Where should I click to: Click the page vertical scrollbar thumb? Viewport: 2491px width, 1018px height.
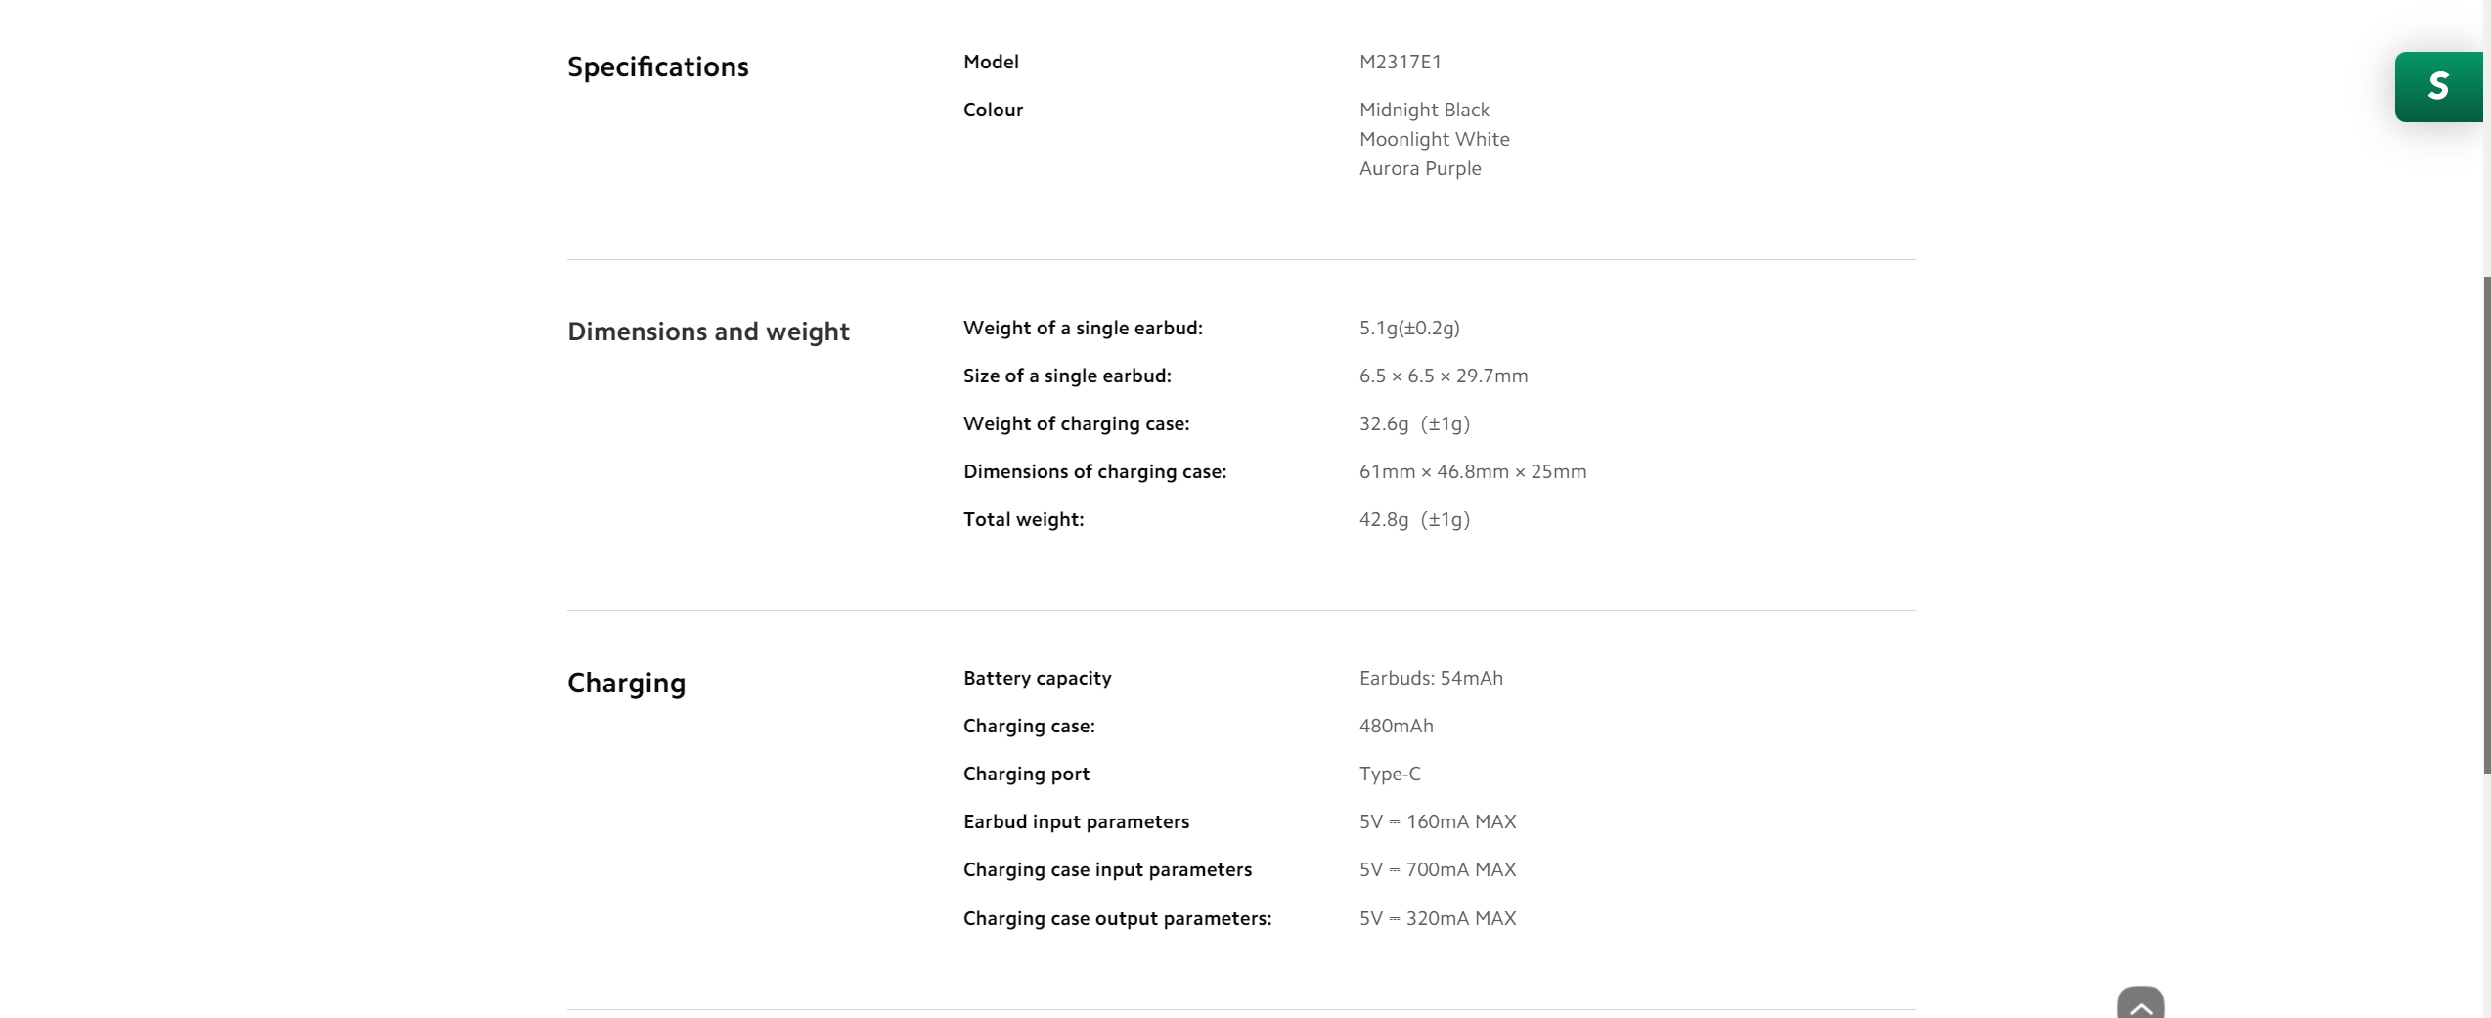2486,524
